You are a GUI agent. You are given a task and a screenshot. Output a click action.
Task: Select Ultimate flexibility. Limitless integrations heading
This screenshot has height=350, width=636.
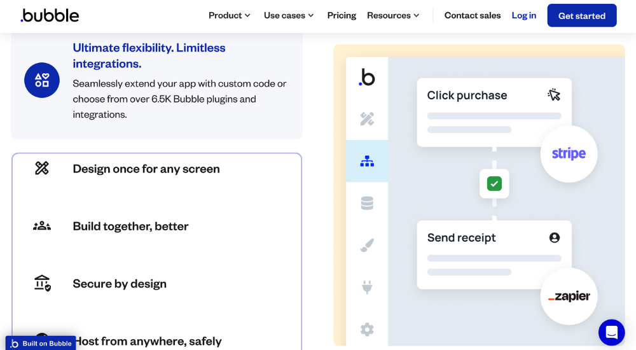click(x=149, y=55)
